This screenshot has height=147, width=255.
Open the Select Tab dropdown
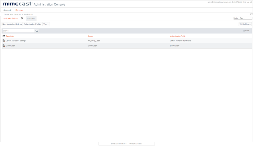[x=243, y=18]
